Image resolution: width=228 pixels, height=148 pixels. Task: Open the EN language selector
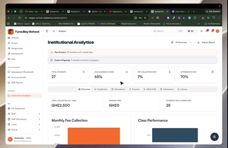coord(192,31)
